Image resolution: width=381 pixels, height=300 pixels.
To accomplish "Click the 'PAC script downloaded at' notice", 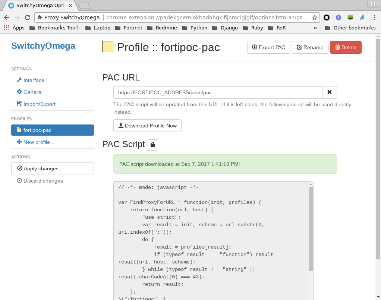I will coord(225,164).
